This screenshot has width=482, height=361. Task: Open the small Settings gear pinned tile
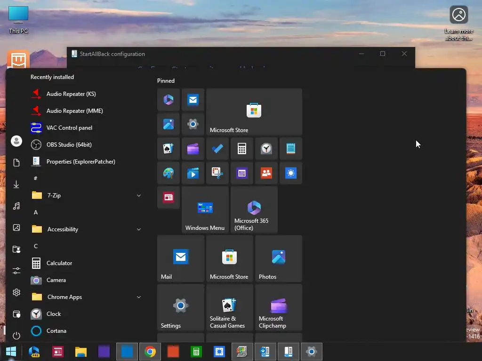193,124
